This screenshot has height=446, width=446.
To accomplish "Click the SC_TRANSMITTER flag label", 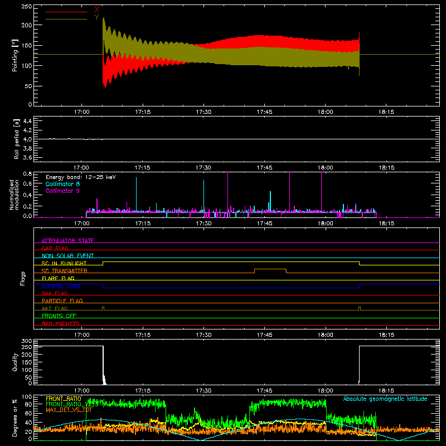I will click(x=65, y=271).
